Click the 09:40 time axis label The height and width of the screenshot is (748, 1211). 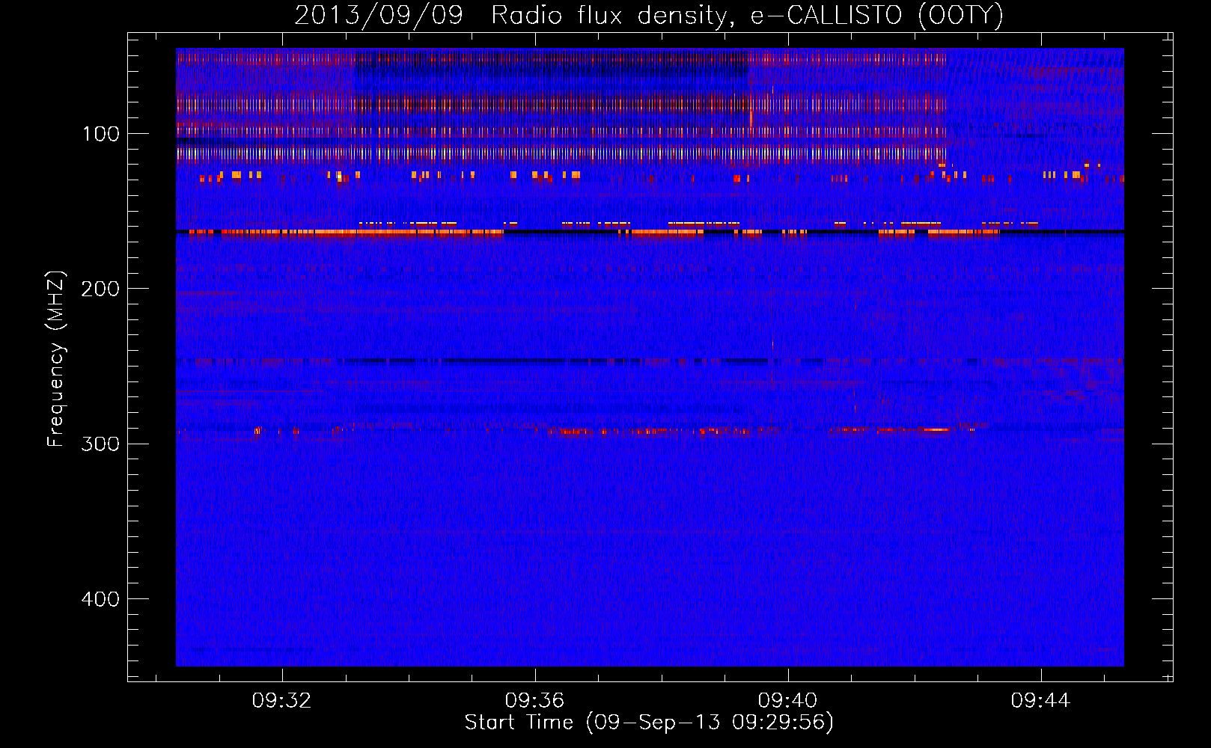coord(787,701)
